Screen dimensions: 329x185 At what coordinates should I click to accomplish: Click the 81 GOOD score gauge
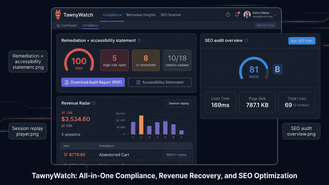point(254,68)
